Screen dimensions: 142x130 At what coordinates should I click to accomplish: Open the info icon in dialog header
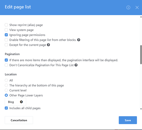[128, 8]
